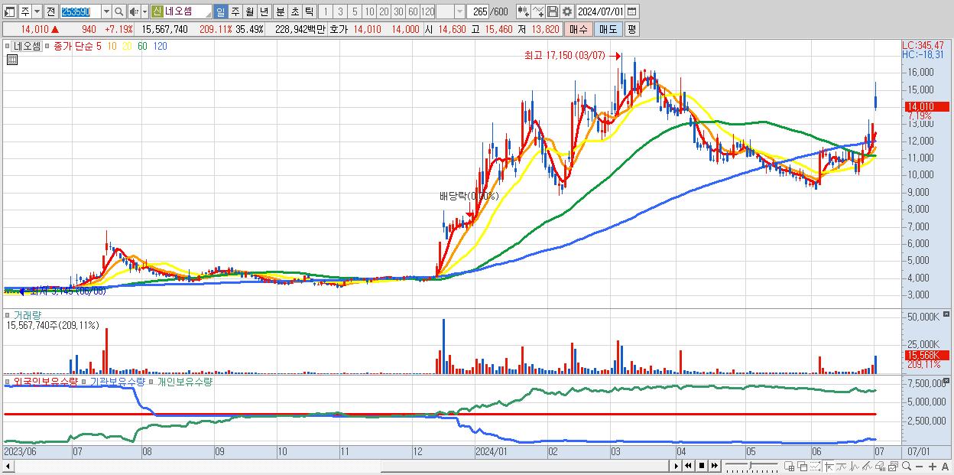Viewport: 954px width, 475px height.
Task: Select the 120 interval button
Action: click(427, 11)
